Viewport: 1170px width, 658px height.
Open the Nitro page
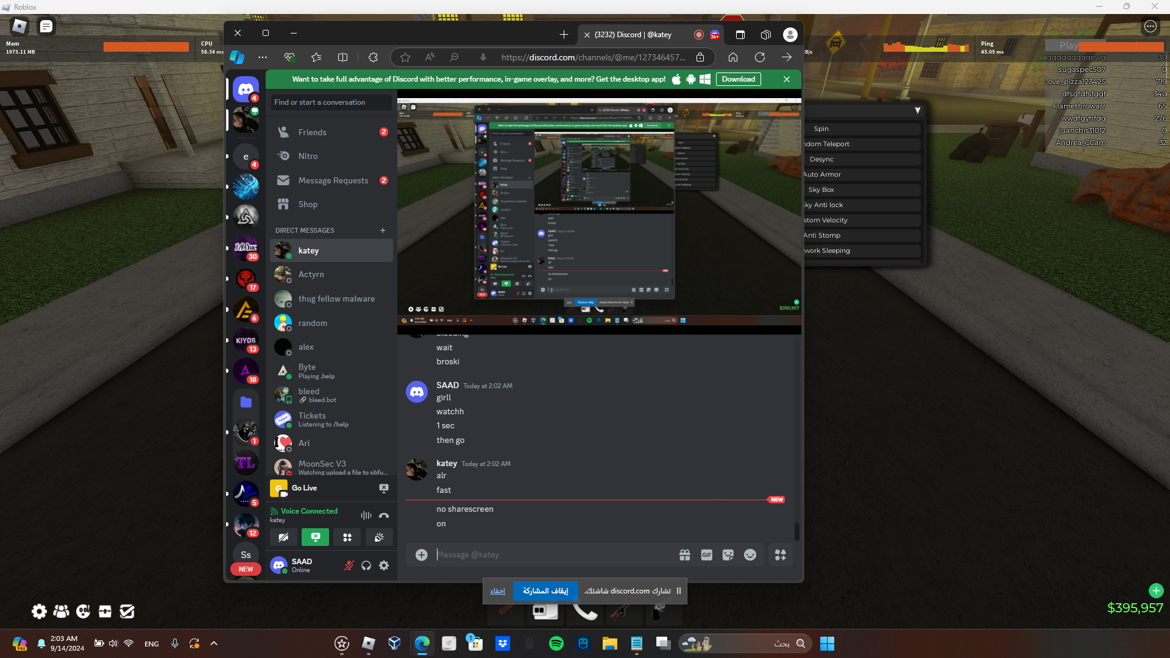pyautogui.click(x=331, y=156)
